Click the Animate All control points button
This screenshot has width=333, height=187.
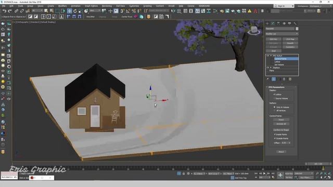tap(281, 124)
